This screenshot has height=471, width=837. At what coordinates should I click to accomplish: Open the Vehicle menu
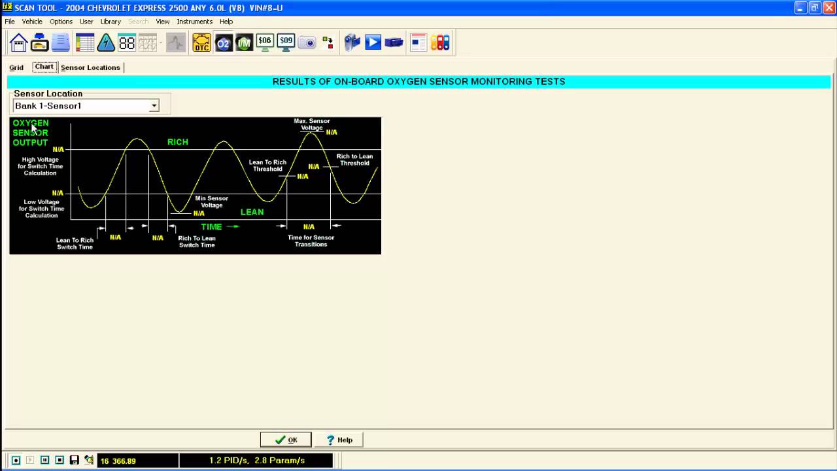pyautogui.click(x=32, y=22)
